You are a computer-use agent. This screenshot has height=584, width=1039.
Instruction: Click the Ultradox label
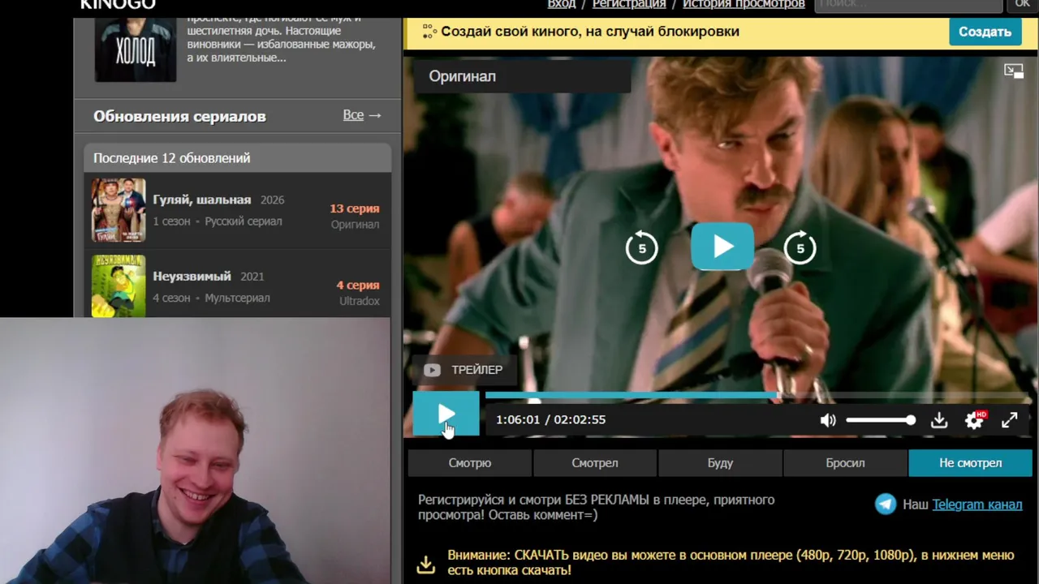tap(360, 301)
